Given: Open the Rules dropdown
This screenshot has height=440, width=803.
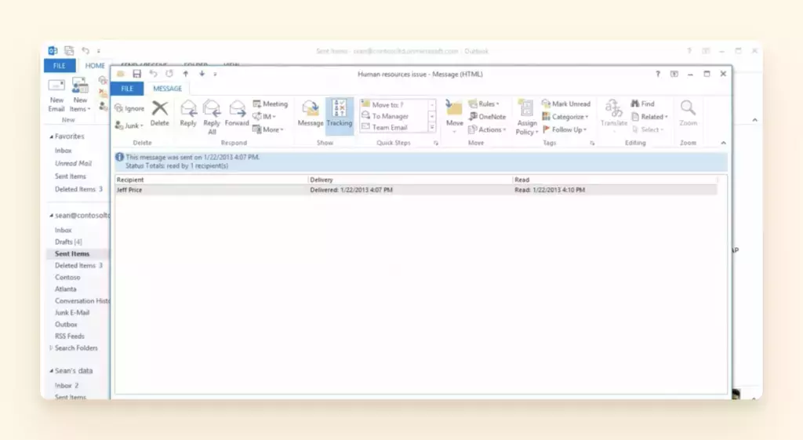Looking at the screenshot, I should [x=483, y=104].
